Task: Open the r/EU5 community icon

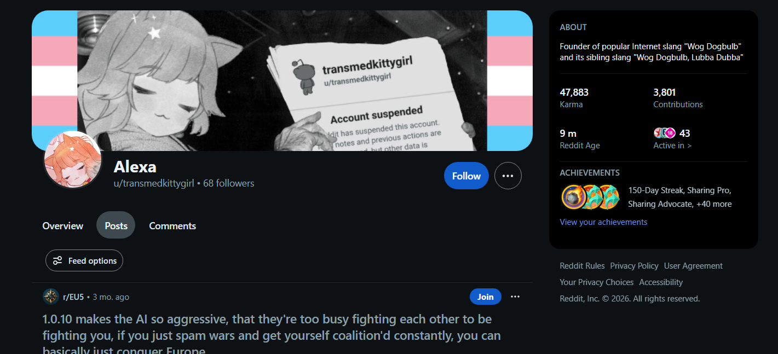Action: pyautogui.click(x=51, y=297)
